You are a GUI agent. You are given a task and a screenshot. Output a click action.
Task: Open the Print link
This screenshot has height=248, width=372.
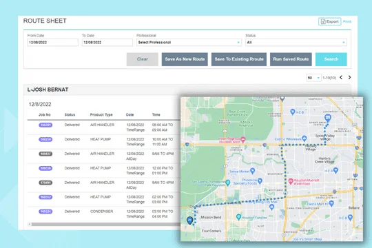click(347, 21)
